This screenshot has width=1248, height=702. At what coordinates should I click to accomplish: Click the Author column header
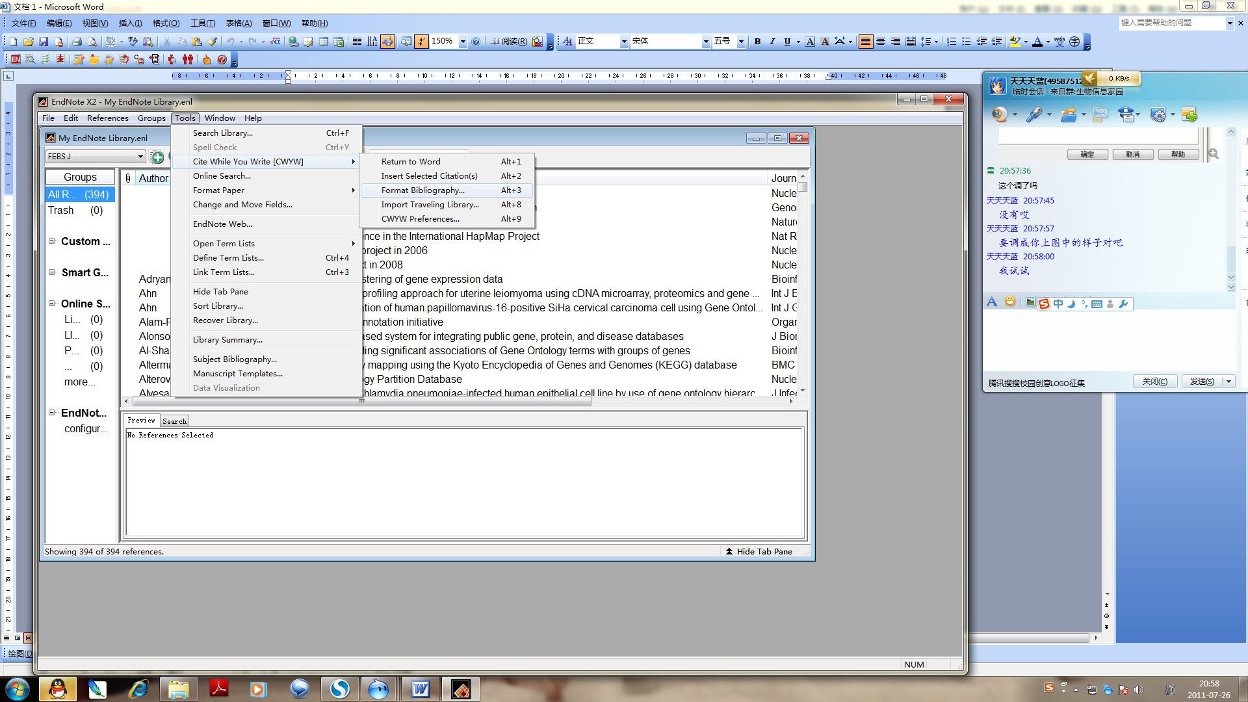pyautogui.click(x=153, y=178)
